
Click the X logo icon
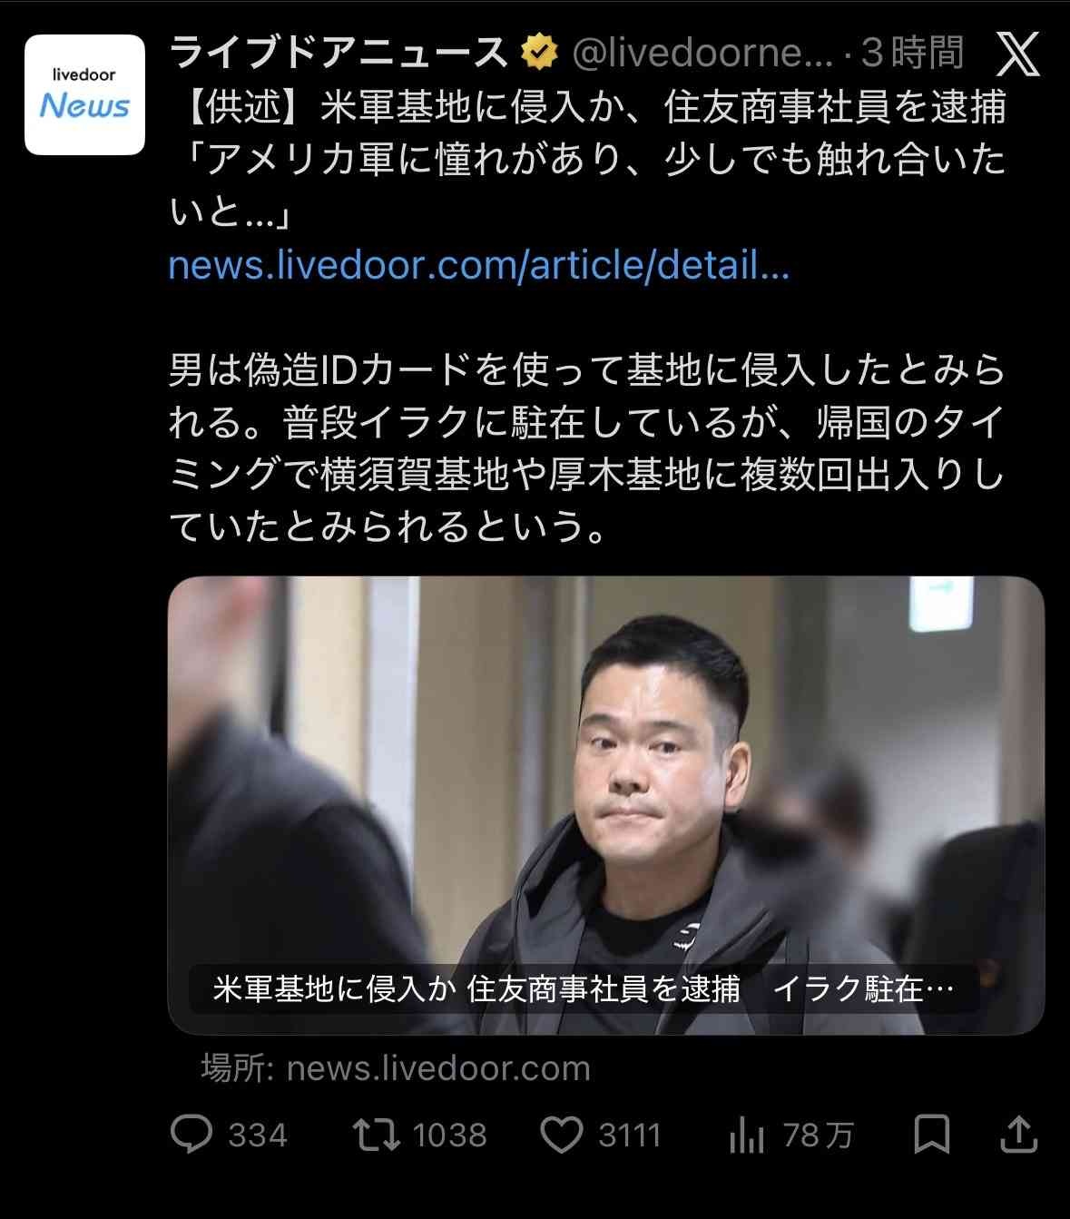tap(1017, 54)
